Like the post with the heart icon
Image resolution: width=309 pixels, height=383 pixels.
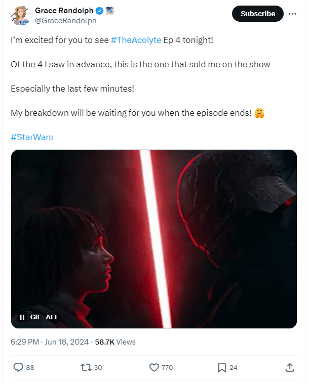tap(154, 367)
